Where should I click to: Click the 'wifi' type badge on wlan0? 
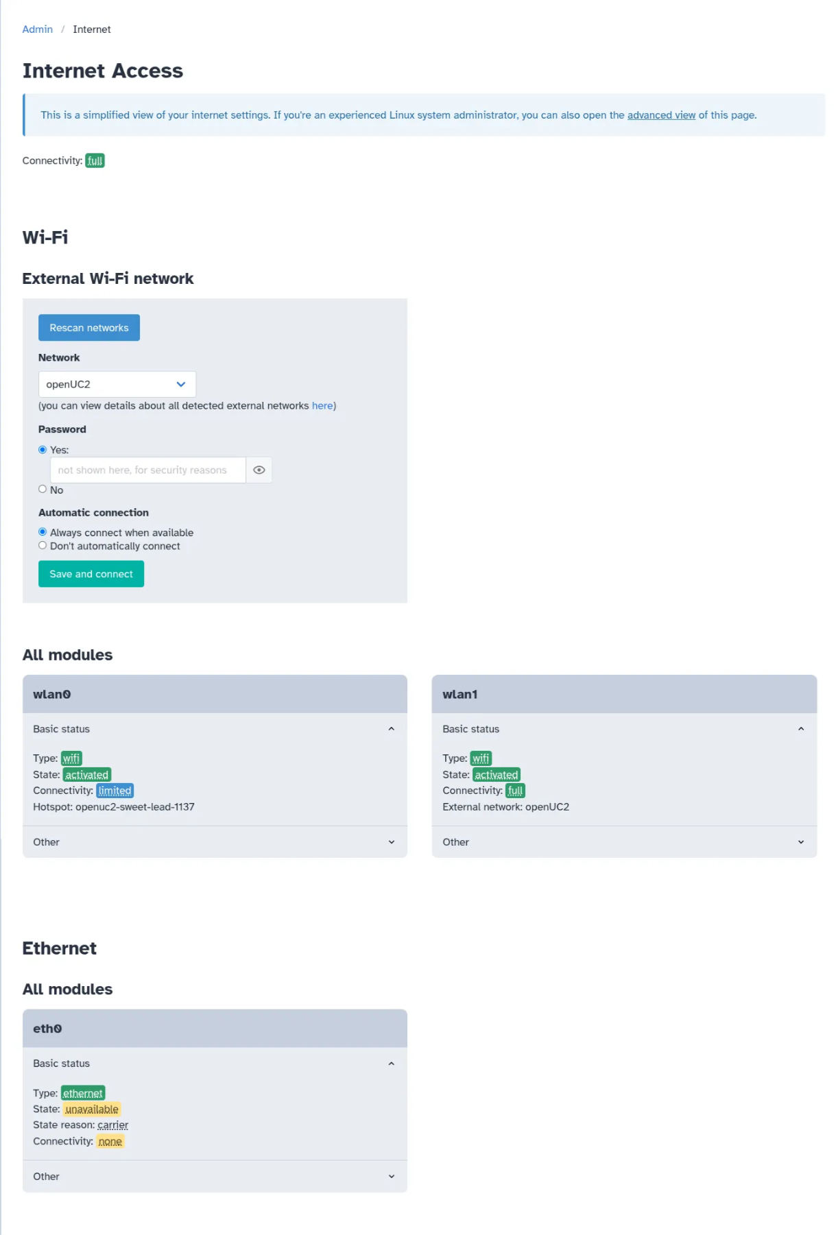pos(71,758)
